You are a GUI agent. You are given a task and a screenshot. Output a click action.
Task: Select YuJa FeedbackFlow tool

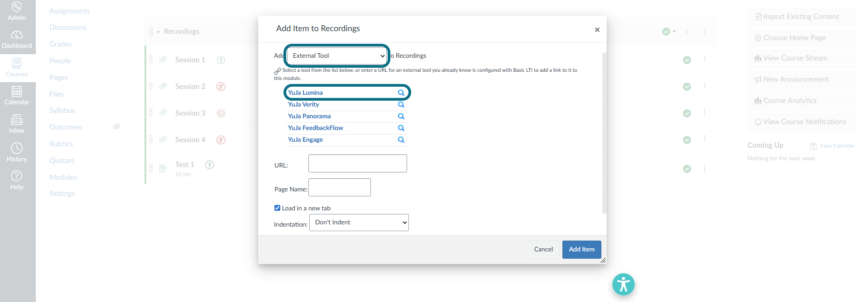(316, 128)
